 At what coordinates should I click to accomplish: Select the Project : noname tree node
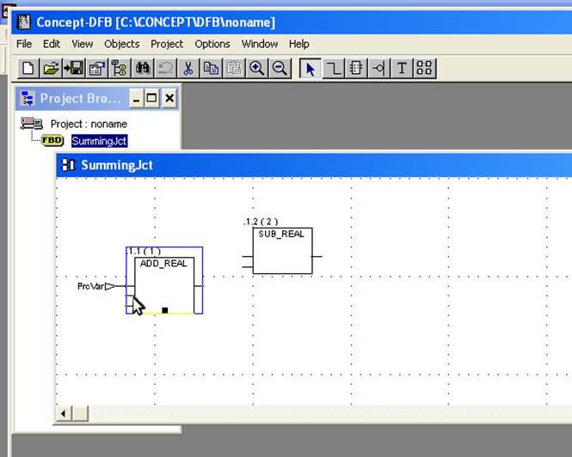pos(89,124)
